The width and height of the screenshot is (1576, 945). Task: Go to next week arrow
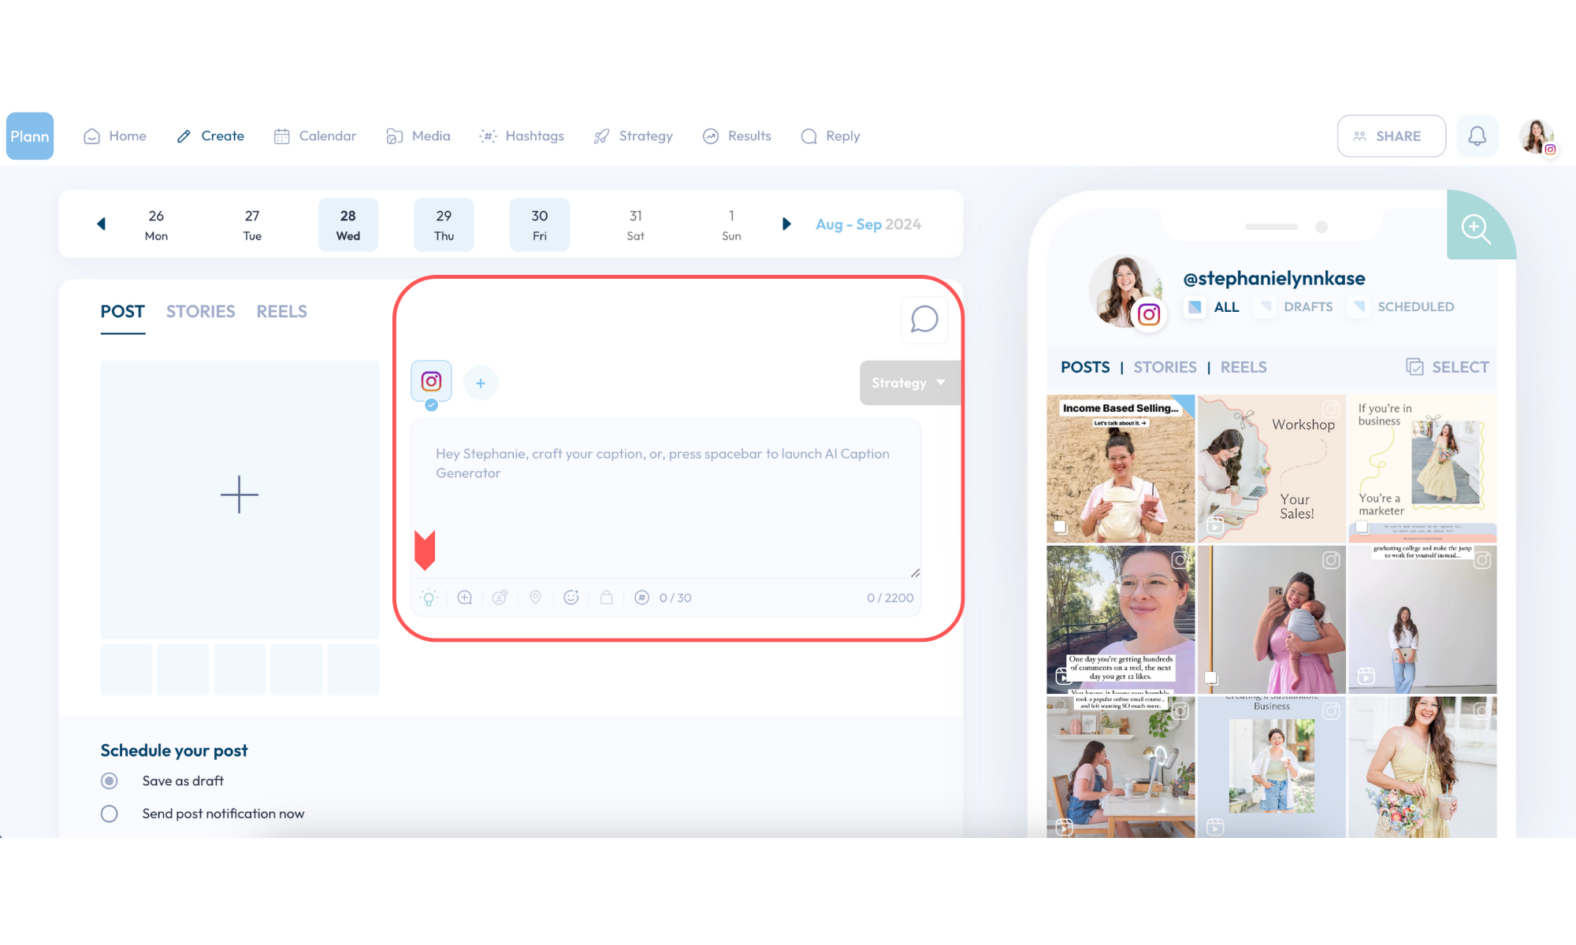(786, 224)
